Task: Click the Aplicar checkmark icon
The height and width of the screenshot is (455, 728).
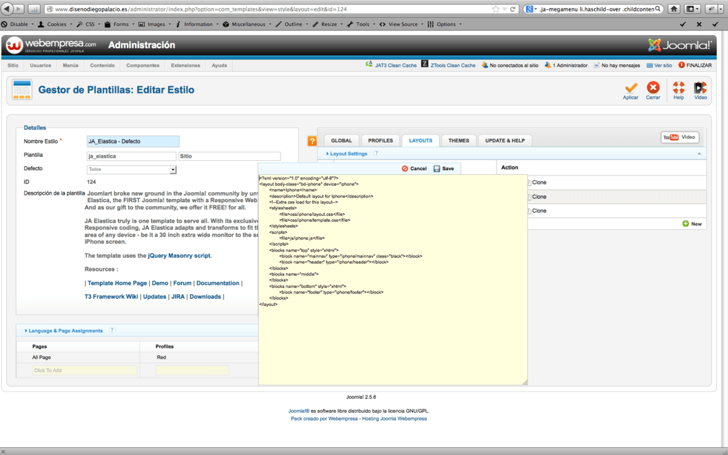Action: (x=631, y=87)
